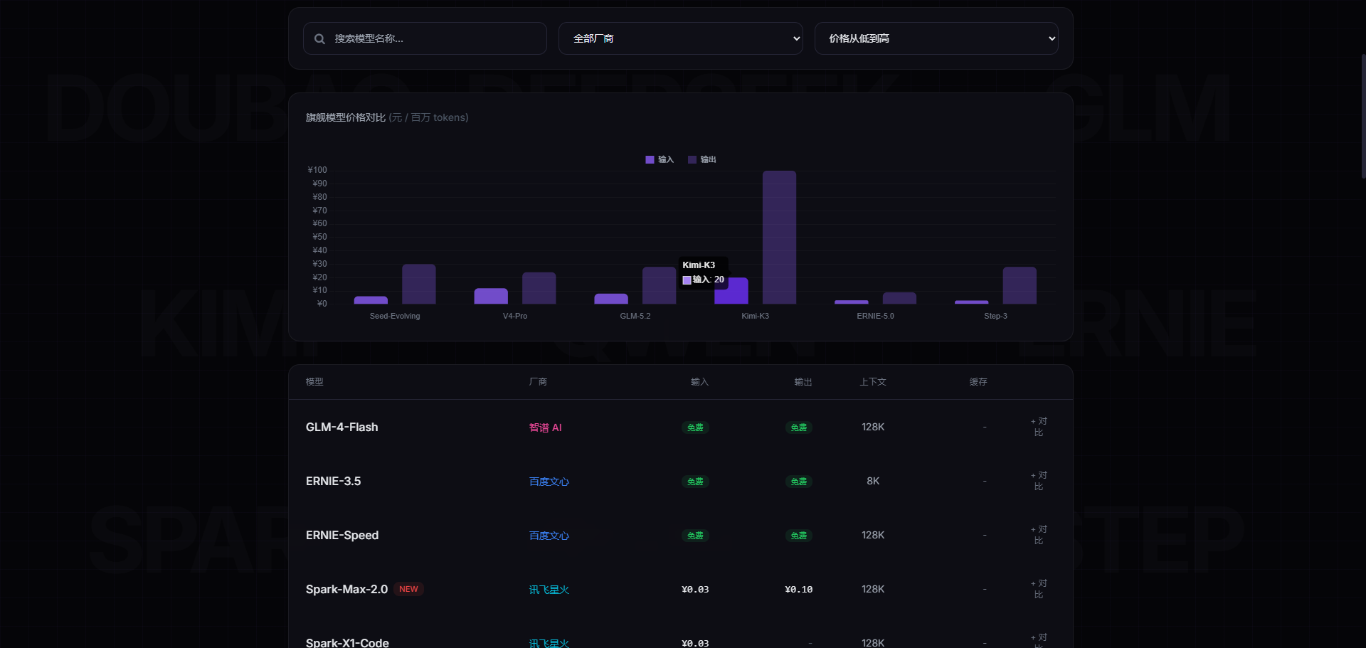Click the 输入 column header
1366x648 pixels.
point(700,382)
